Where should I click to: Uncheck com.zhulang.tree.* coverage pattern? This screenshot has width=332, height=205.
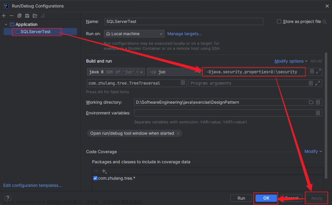pyautogui.click(x=95, y=178)
